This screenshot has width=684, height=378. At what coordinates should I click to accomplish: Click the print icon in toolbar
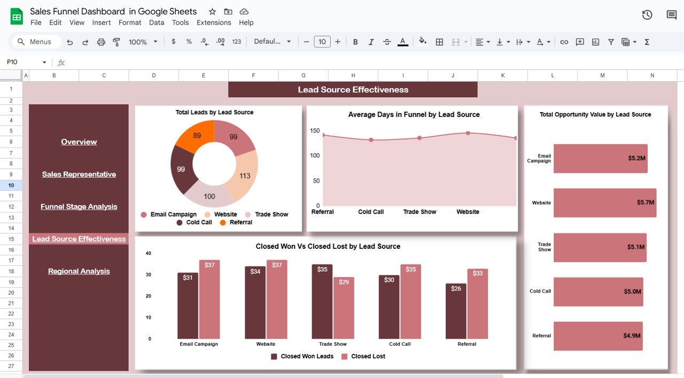point(101,42)
